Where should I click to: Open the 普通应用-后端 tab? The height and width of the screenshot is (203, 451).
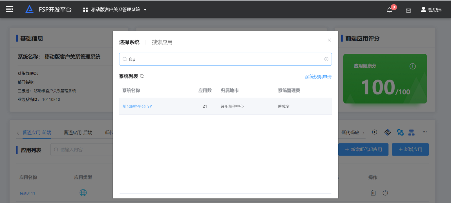[x=78, y=132]
